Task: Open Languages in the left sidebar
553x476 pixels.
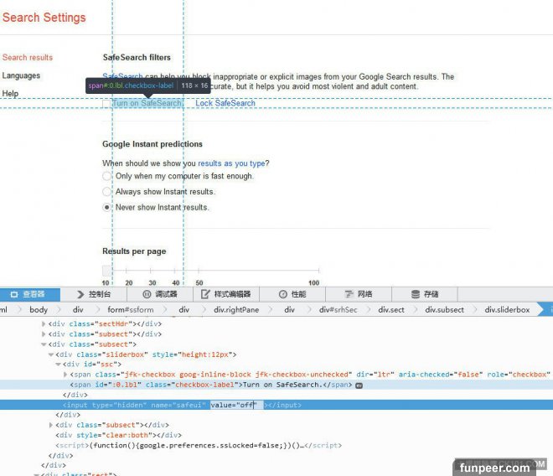Action: point(21,75)
